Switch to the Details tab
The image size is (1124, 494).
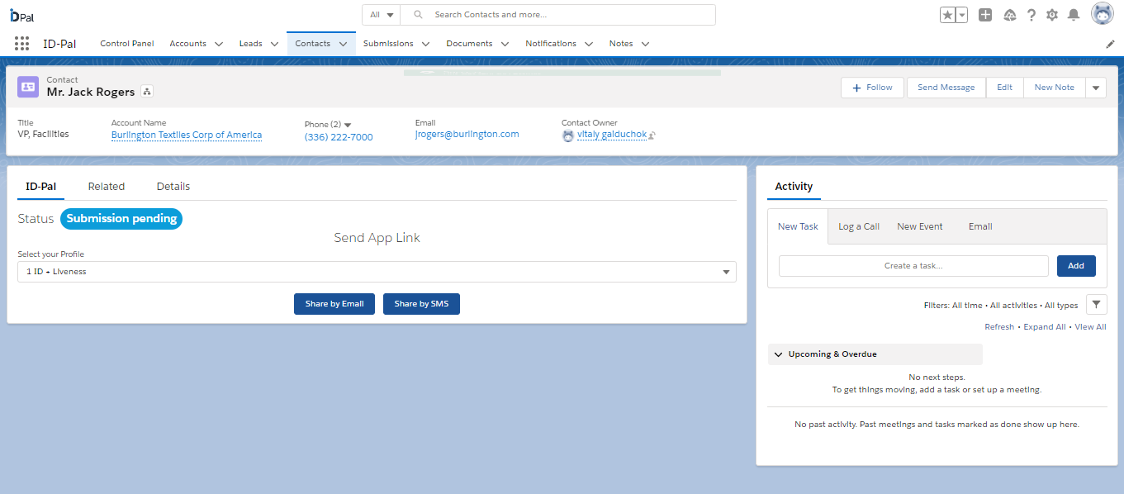173,186
